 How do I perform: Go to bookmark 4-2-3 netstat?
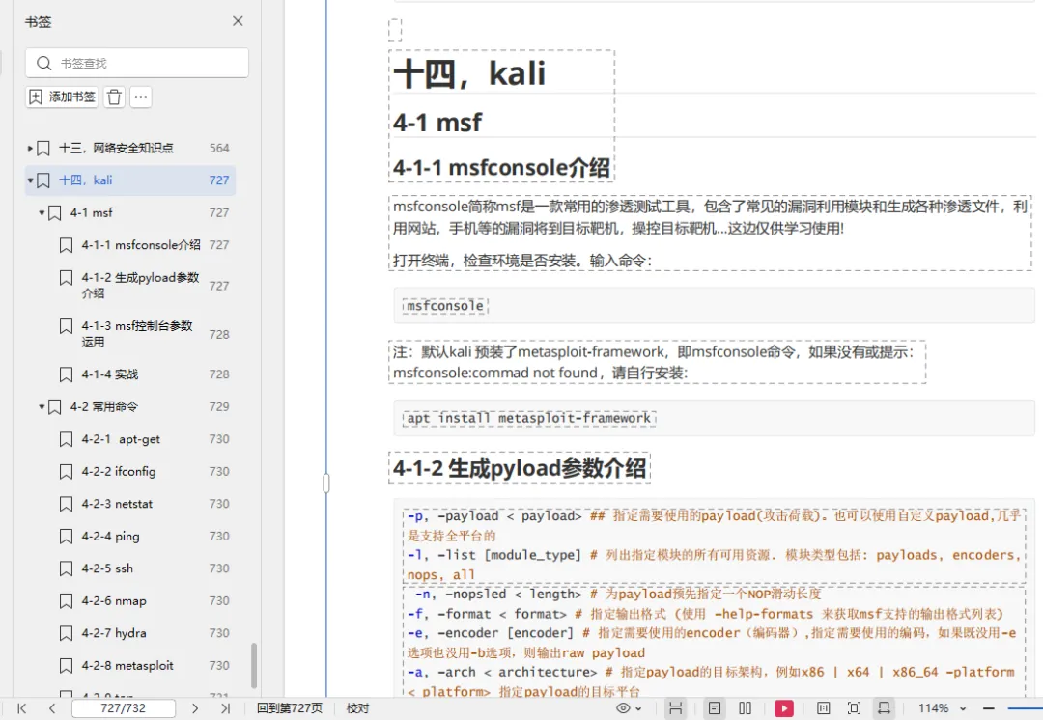[x=117, y=504]
